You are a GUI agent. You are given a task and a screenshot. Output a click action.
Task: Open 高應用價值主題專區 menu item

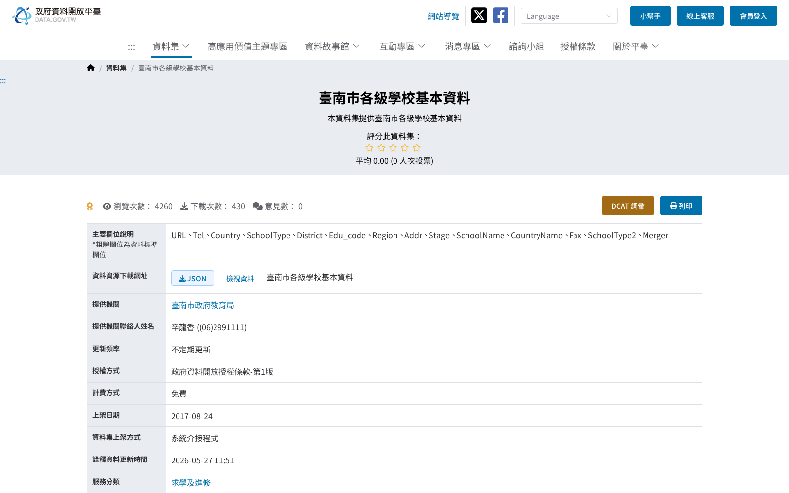pos(247,46)
